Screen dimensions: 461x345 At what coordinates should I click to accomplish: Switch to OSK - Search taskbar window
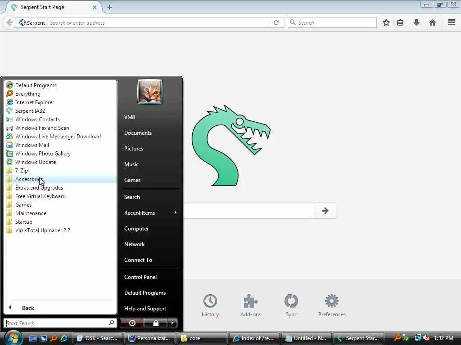(x=97, y=338)
